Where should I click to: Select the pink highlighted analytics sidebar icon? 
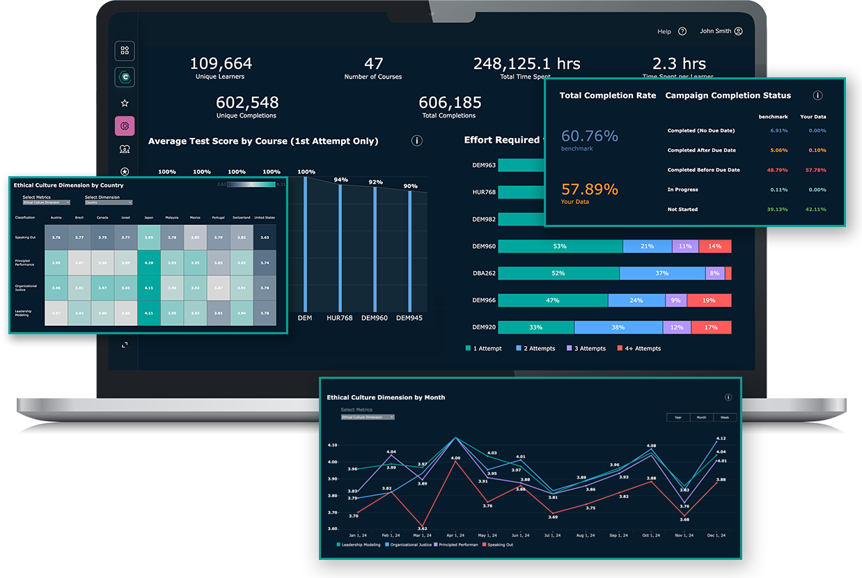[125, 126]
